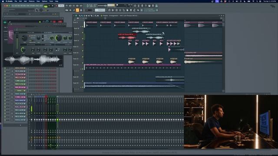The height and width of the screenshot is (156, 278).
Task: Mute Track 15 using its green dot
Action: click(83, 63)
